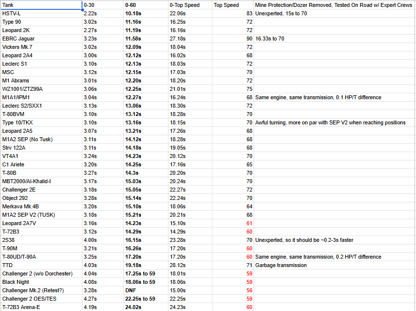Click the Object 292 name cell
Screen dimensions: 416x311
(41, 198)
